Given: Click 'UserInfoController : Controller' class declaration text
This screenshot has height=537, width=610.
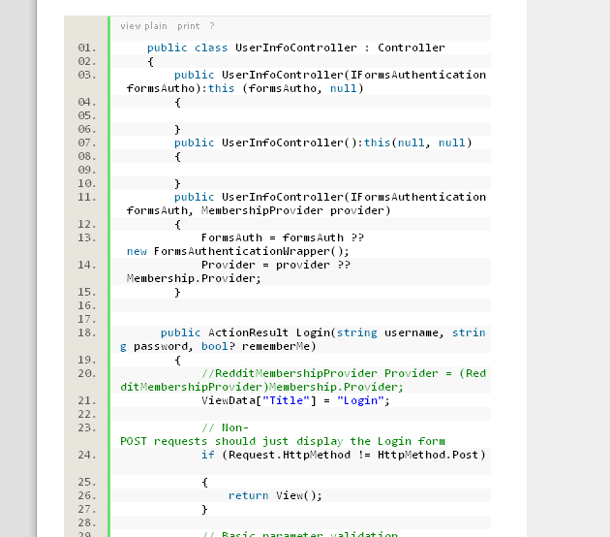Looking at the screenshot, I should pyautogui.click(x=340, y=47).
